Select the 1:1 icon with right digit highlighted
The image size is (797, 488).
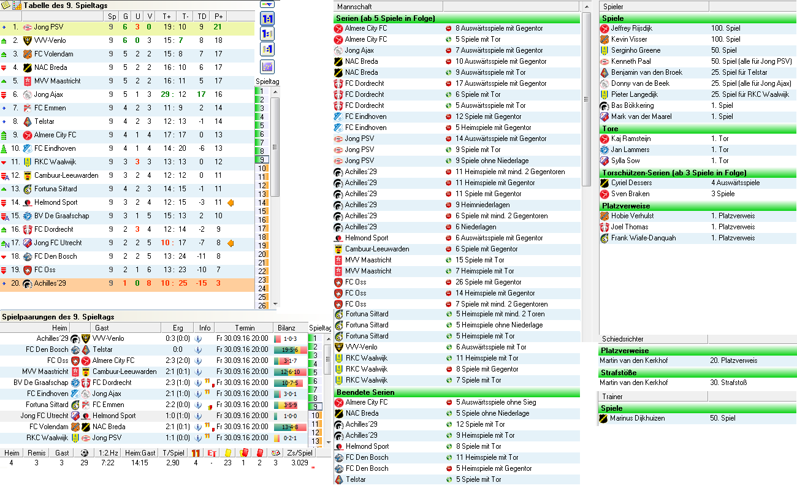267,49
